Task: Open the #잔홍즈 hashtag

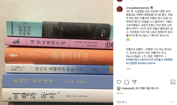Action: point(159,60)
